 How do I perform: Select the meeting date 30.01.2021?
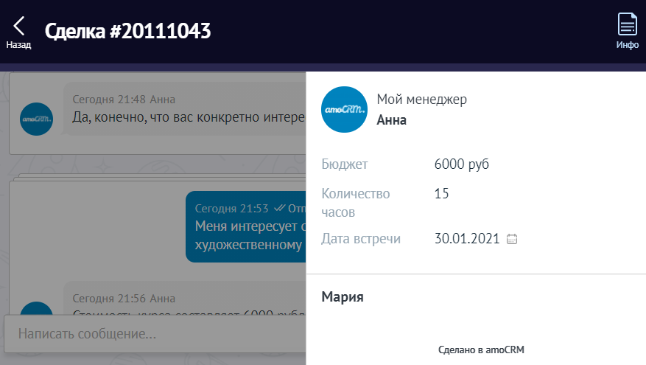[x=467, y=239]
